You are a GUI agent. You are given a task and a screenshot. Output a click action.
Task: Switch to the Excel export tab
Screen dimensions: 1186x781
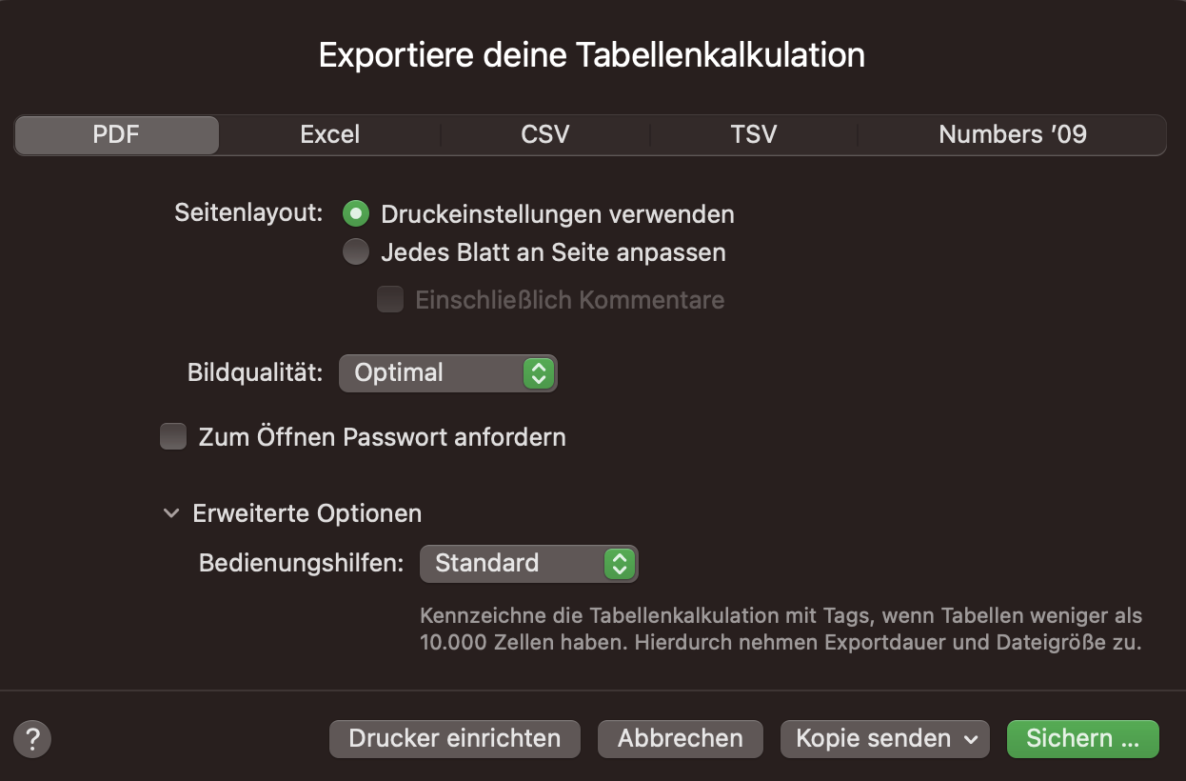point(329,135)
